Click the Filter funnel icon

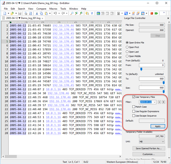pos(92,14)
